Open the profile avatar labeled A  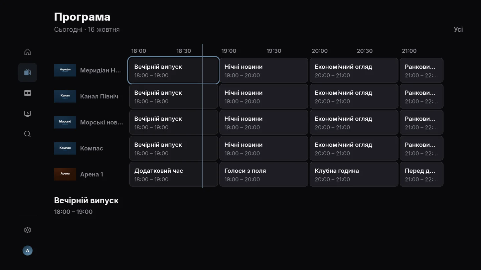[x=27, y=250]
